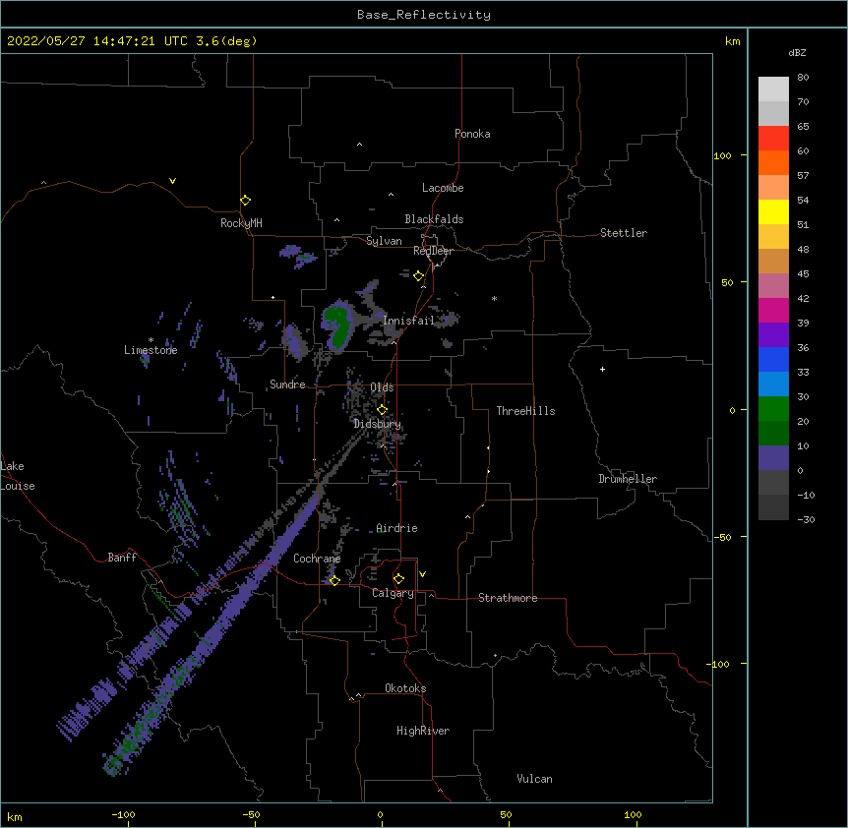Click the ThreeHills town label
This screenshot has height=828, width=848.
pos(525,411)
